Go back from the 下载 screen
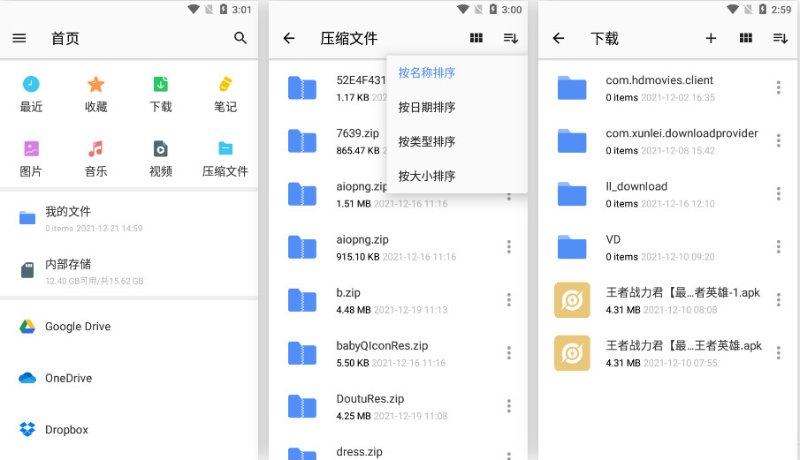This screenshot has height=460, width=800. tap(559, 38)
